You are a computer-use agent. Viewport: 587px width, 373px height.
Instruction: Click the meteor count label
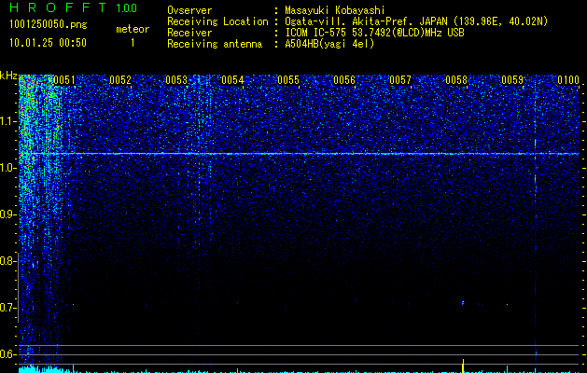point(133,29)
